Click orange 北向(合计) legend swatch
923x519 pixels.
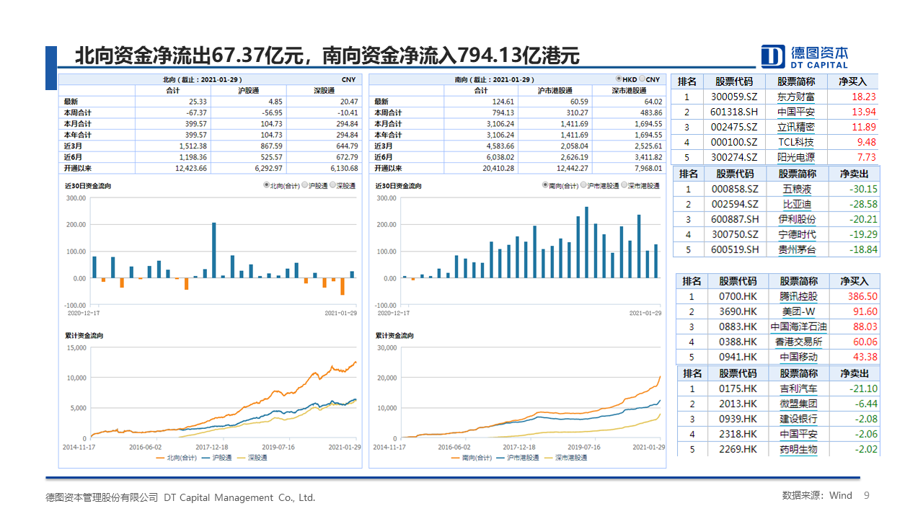coord(159,458)
